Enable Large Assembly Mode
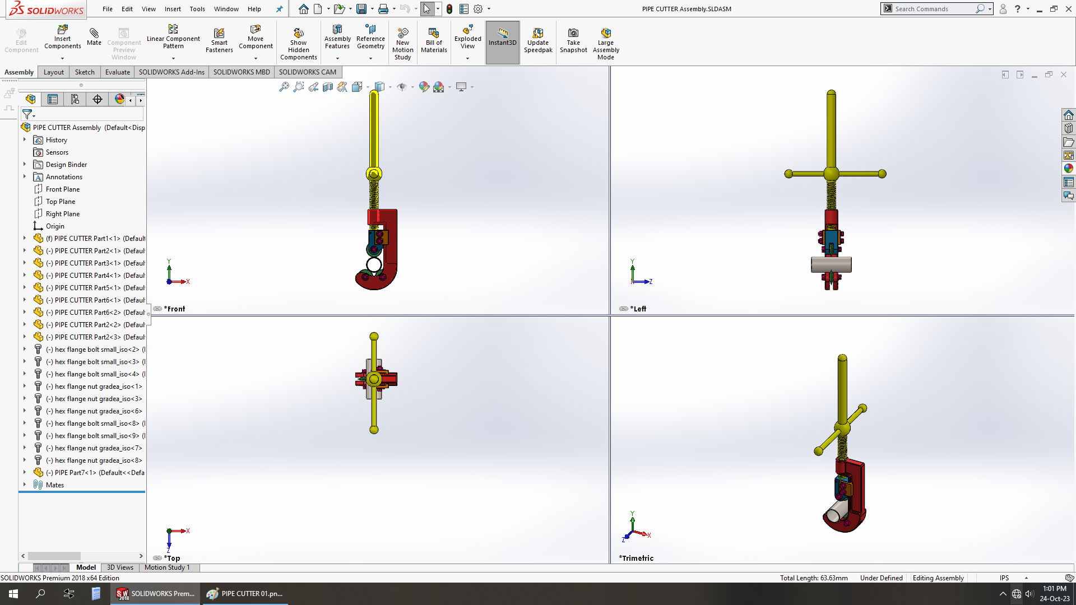Viewport: 1076px width, 605px height. coord(606,43)
